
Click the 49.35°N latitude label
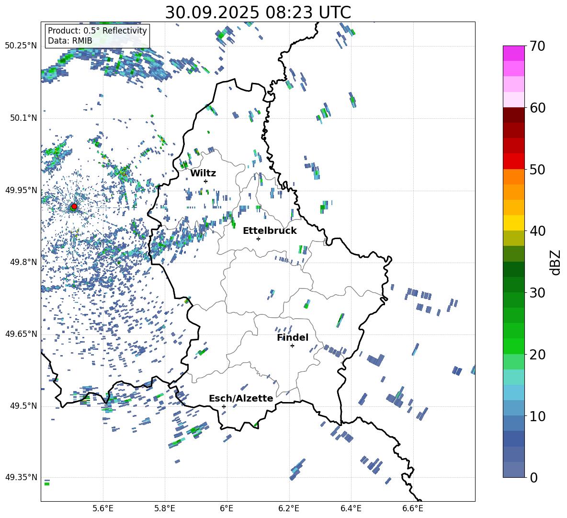click(x=21, y=477)
